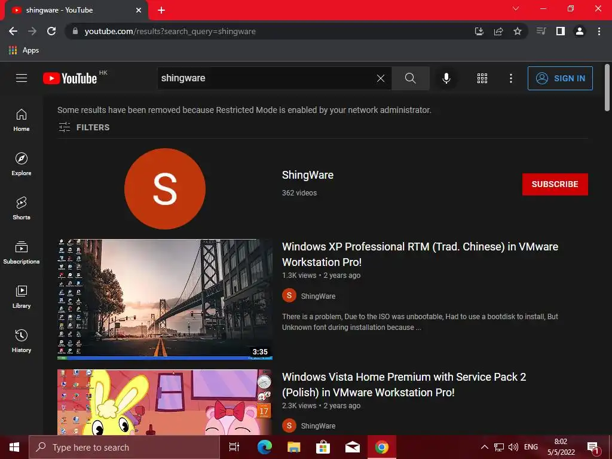Open the Windows Start menu
This screenshot has width=612, height=459.
coord(14,447)
